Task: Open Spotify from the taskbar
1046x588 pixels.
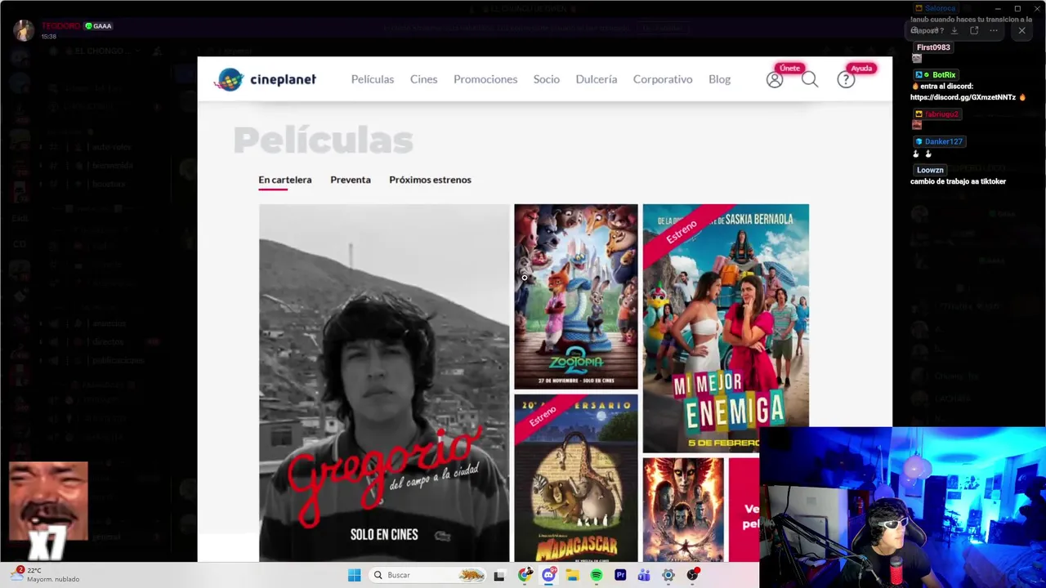Action: tap(596, 575)
